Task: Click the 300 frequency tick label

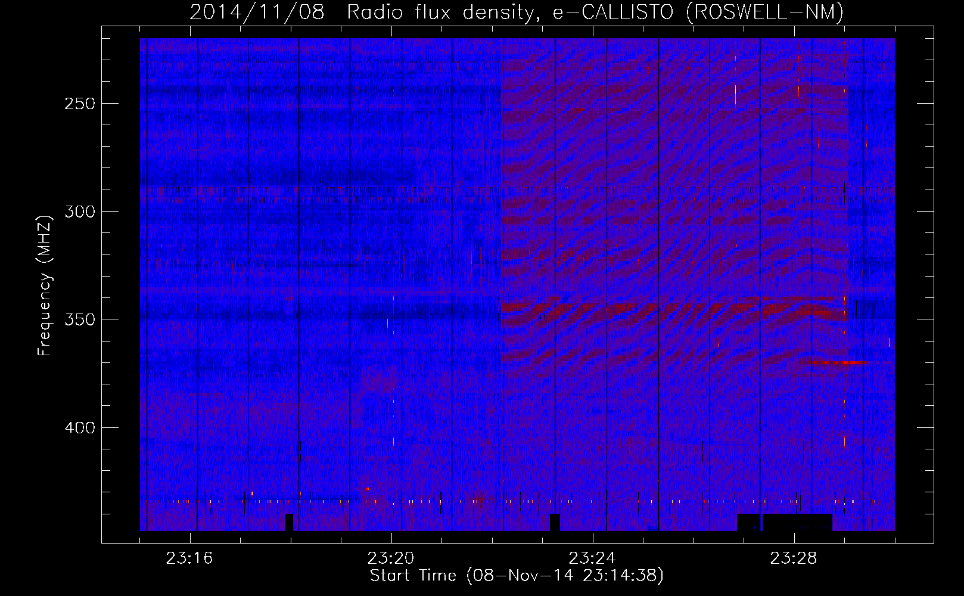Action: click(80, 212)
